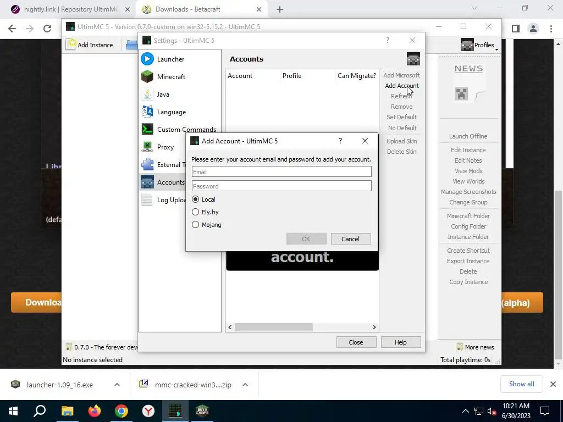Click the Custom Commands terminal icon
Image resolution: width=563 pixels, height=422 pixels.
coord(147,129)
